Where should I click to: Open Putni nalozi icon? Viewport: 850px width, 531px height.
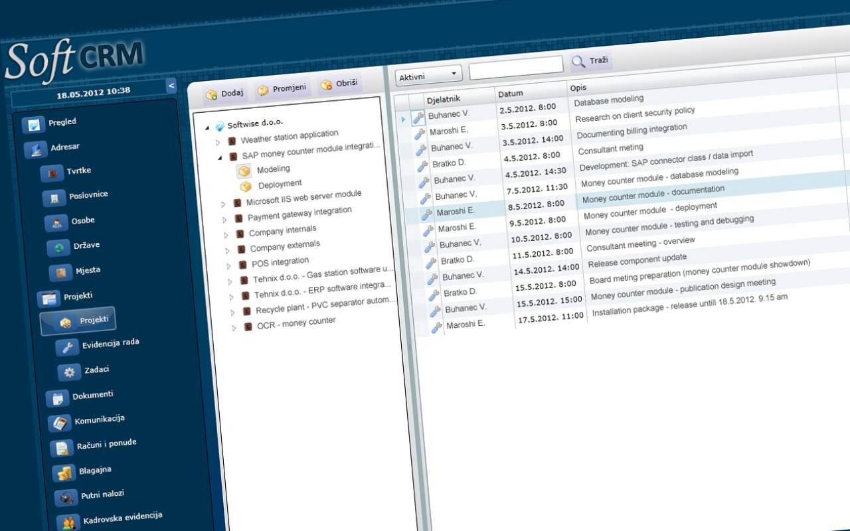click(66, 497)
